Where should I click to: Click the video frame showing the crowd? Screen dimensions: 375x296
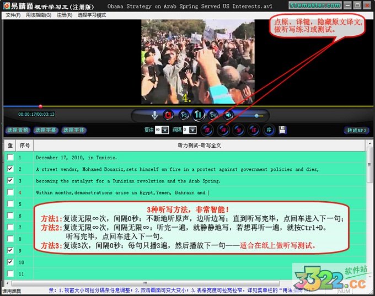(x=198, y=62)
